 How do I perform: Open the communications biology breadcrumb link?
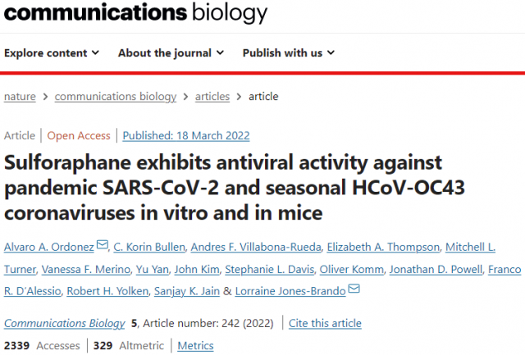[116, 97]
